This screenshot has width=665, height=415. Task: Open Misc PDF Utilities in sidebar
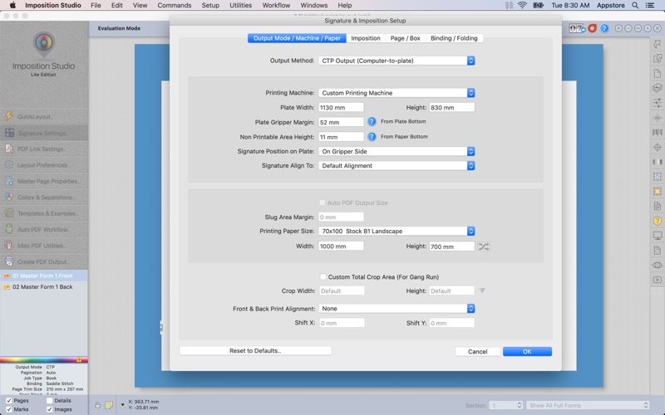click(x=44, y=246)
